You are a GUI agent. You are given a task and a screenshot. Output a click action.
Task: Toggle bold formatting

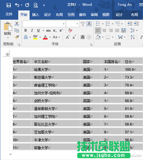tap(26, 30)
